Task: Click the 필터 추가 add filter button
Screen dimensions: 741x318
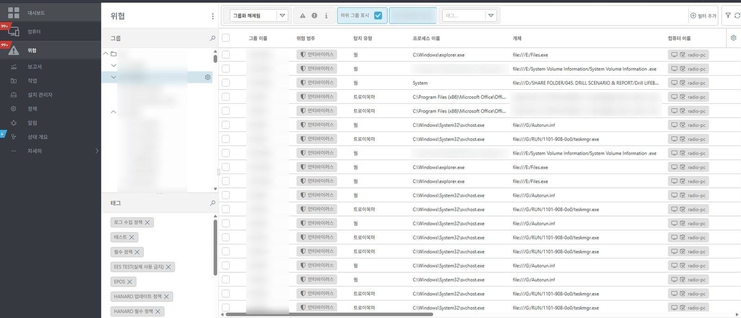Action: [703, 16]
